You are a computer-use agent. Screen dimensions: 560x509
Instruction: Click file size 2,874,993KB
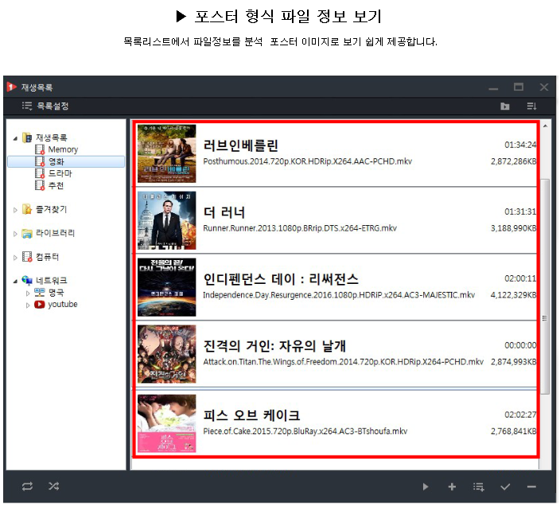pyautogui.click(x=514, y=362)
